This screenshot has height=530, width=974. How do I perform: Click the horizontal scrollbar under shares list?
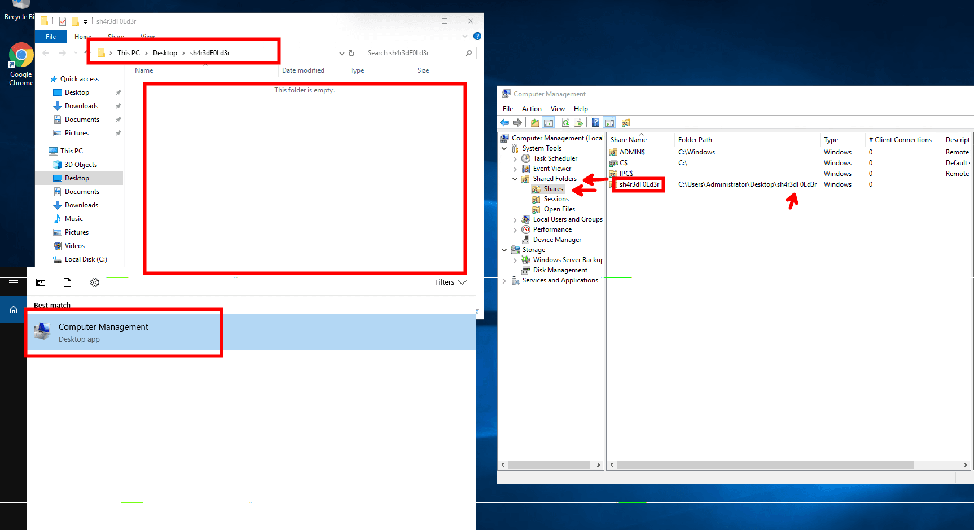(x=765, y=465)
